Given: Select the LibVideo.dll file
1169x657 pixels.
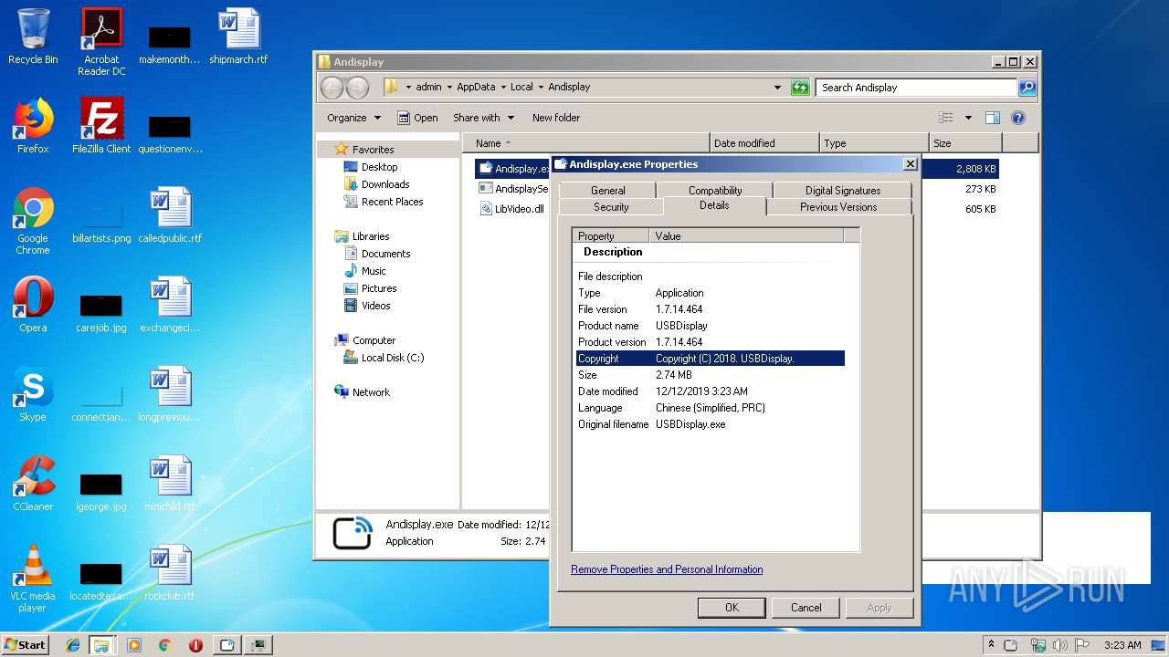Looking at the screenshot, I should (518, 209).
